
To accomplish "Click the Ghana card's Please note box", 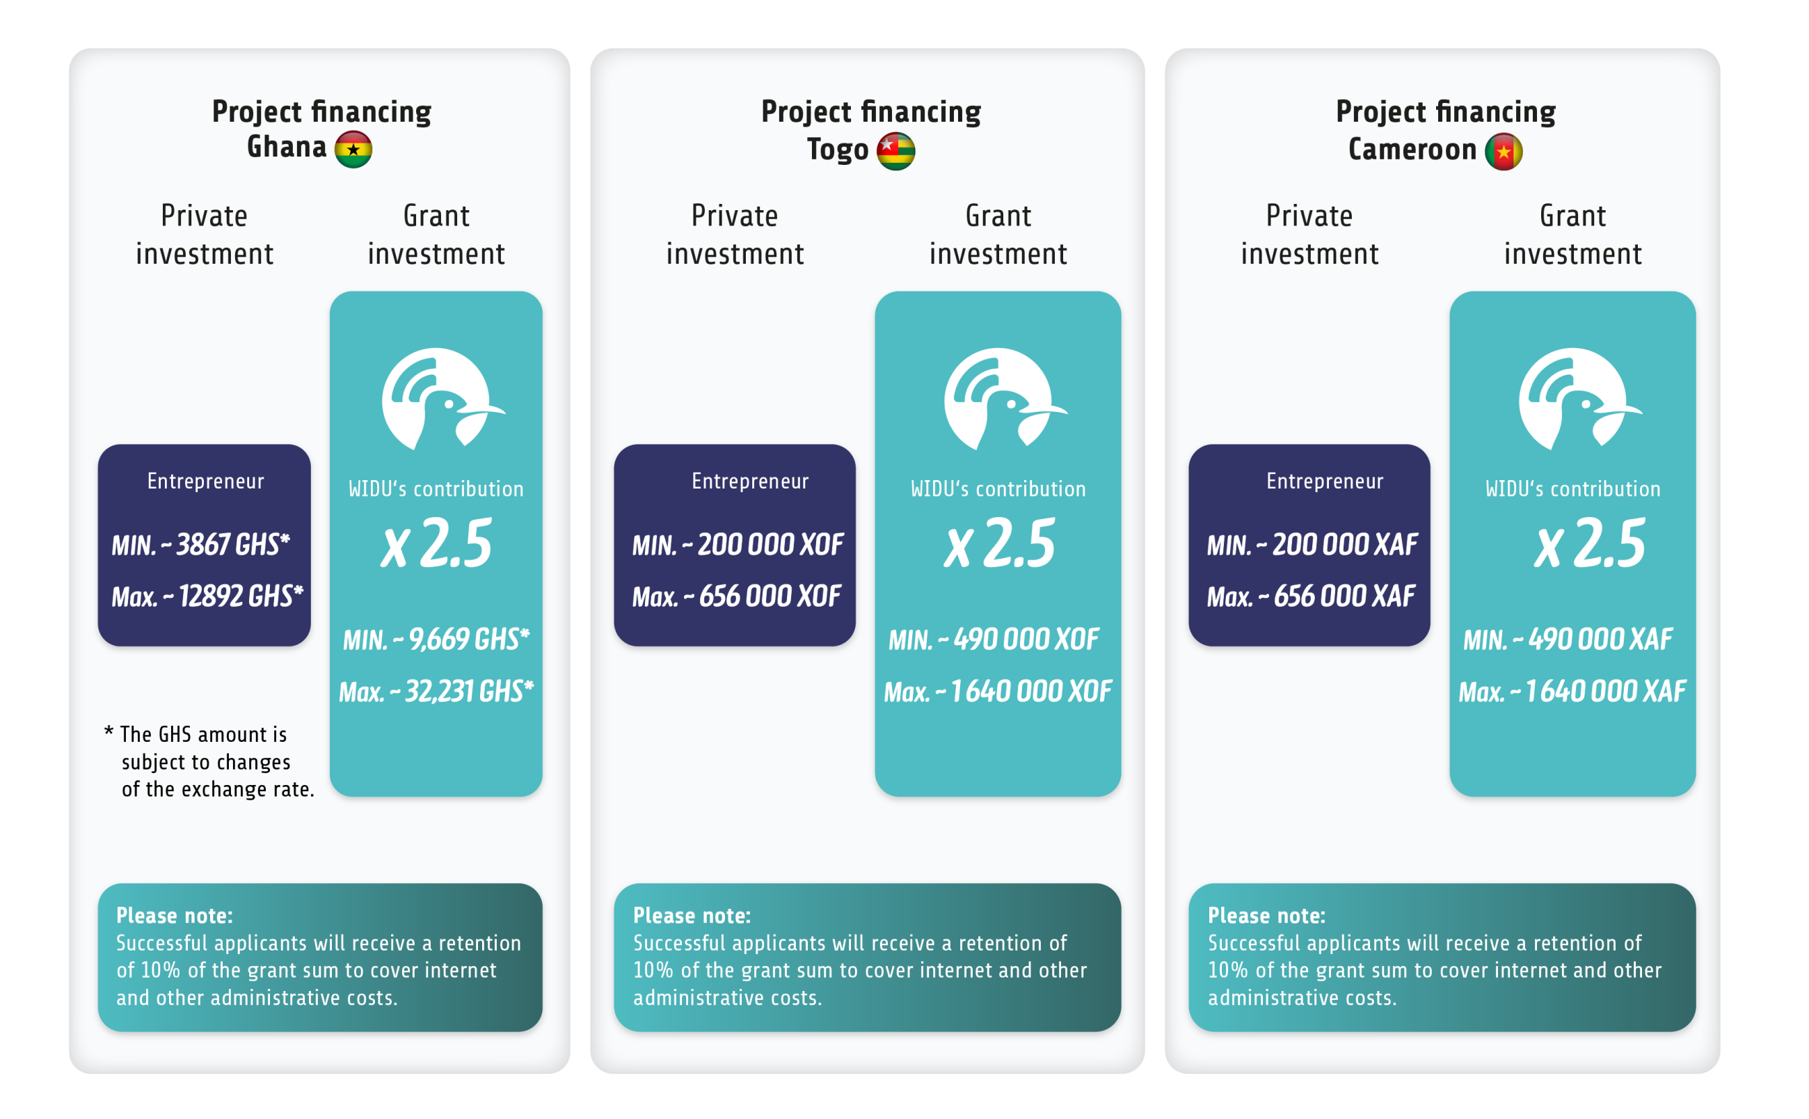I will [319, 957].
